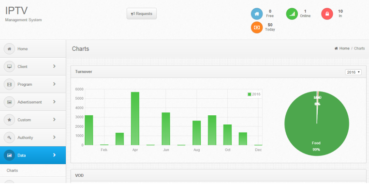
Task: Click the 1 Online counter text
Action: (x=305, y=14)
